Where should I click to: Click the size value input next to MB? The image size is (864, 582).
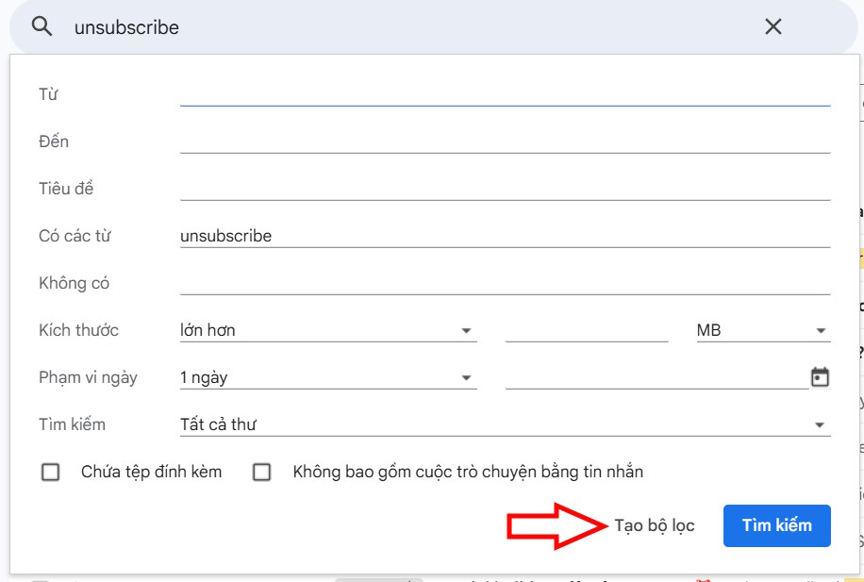point(585,329)
